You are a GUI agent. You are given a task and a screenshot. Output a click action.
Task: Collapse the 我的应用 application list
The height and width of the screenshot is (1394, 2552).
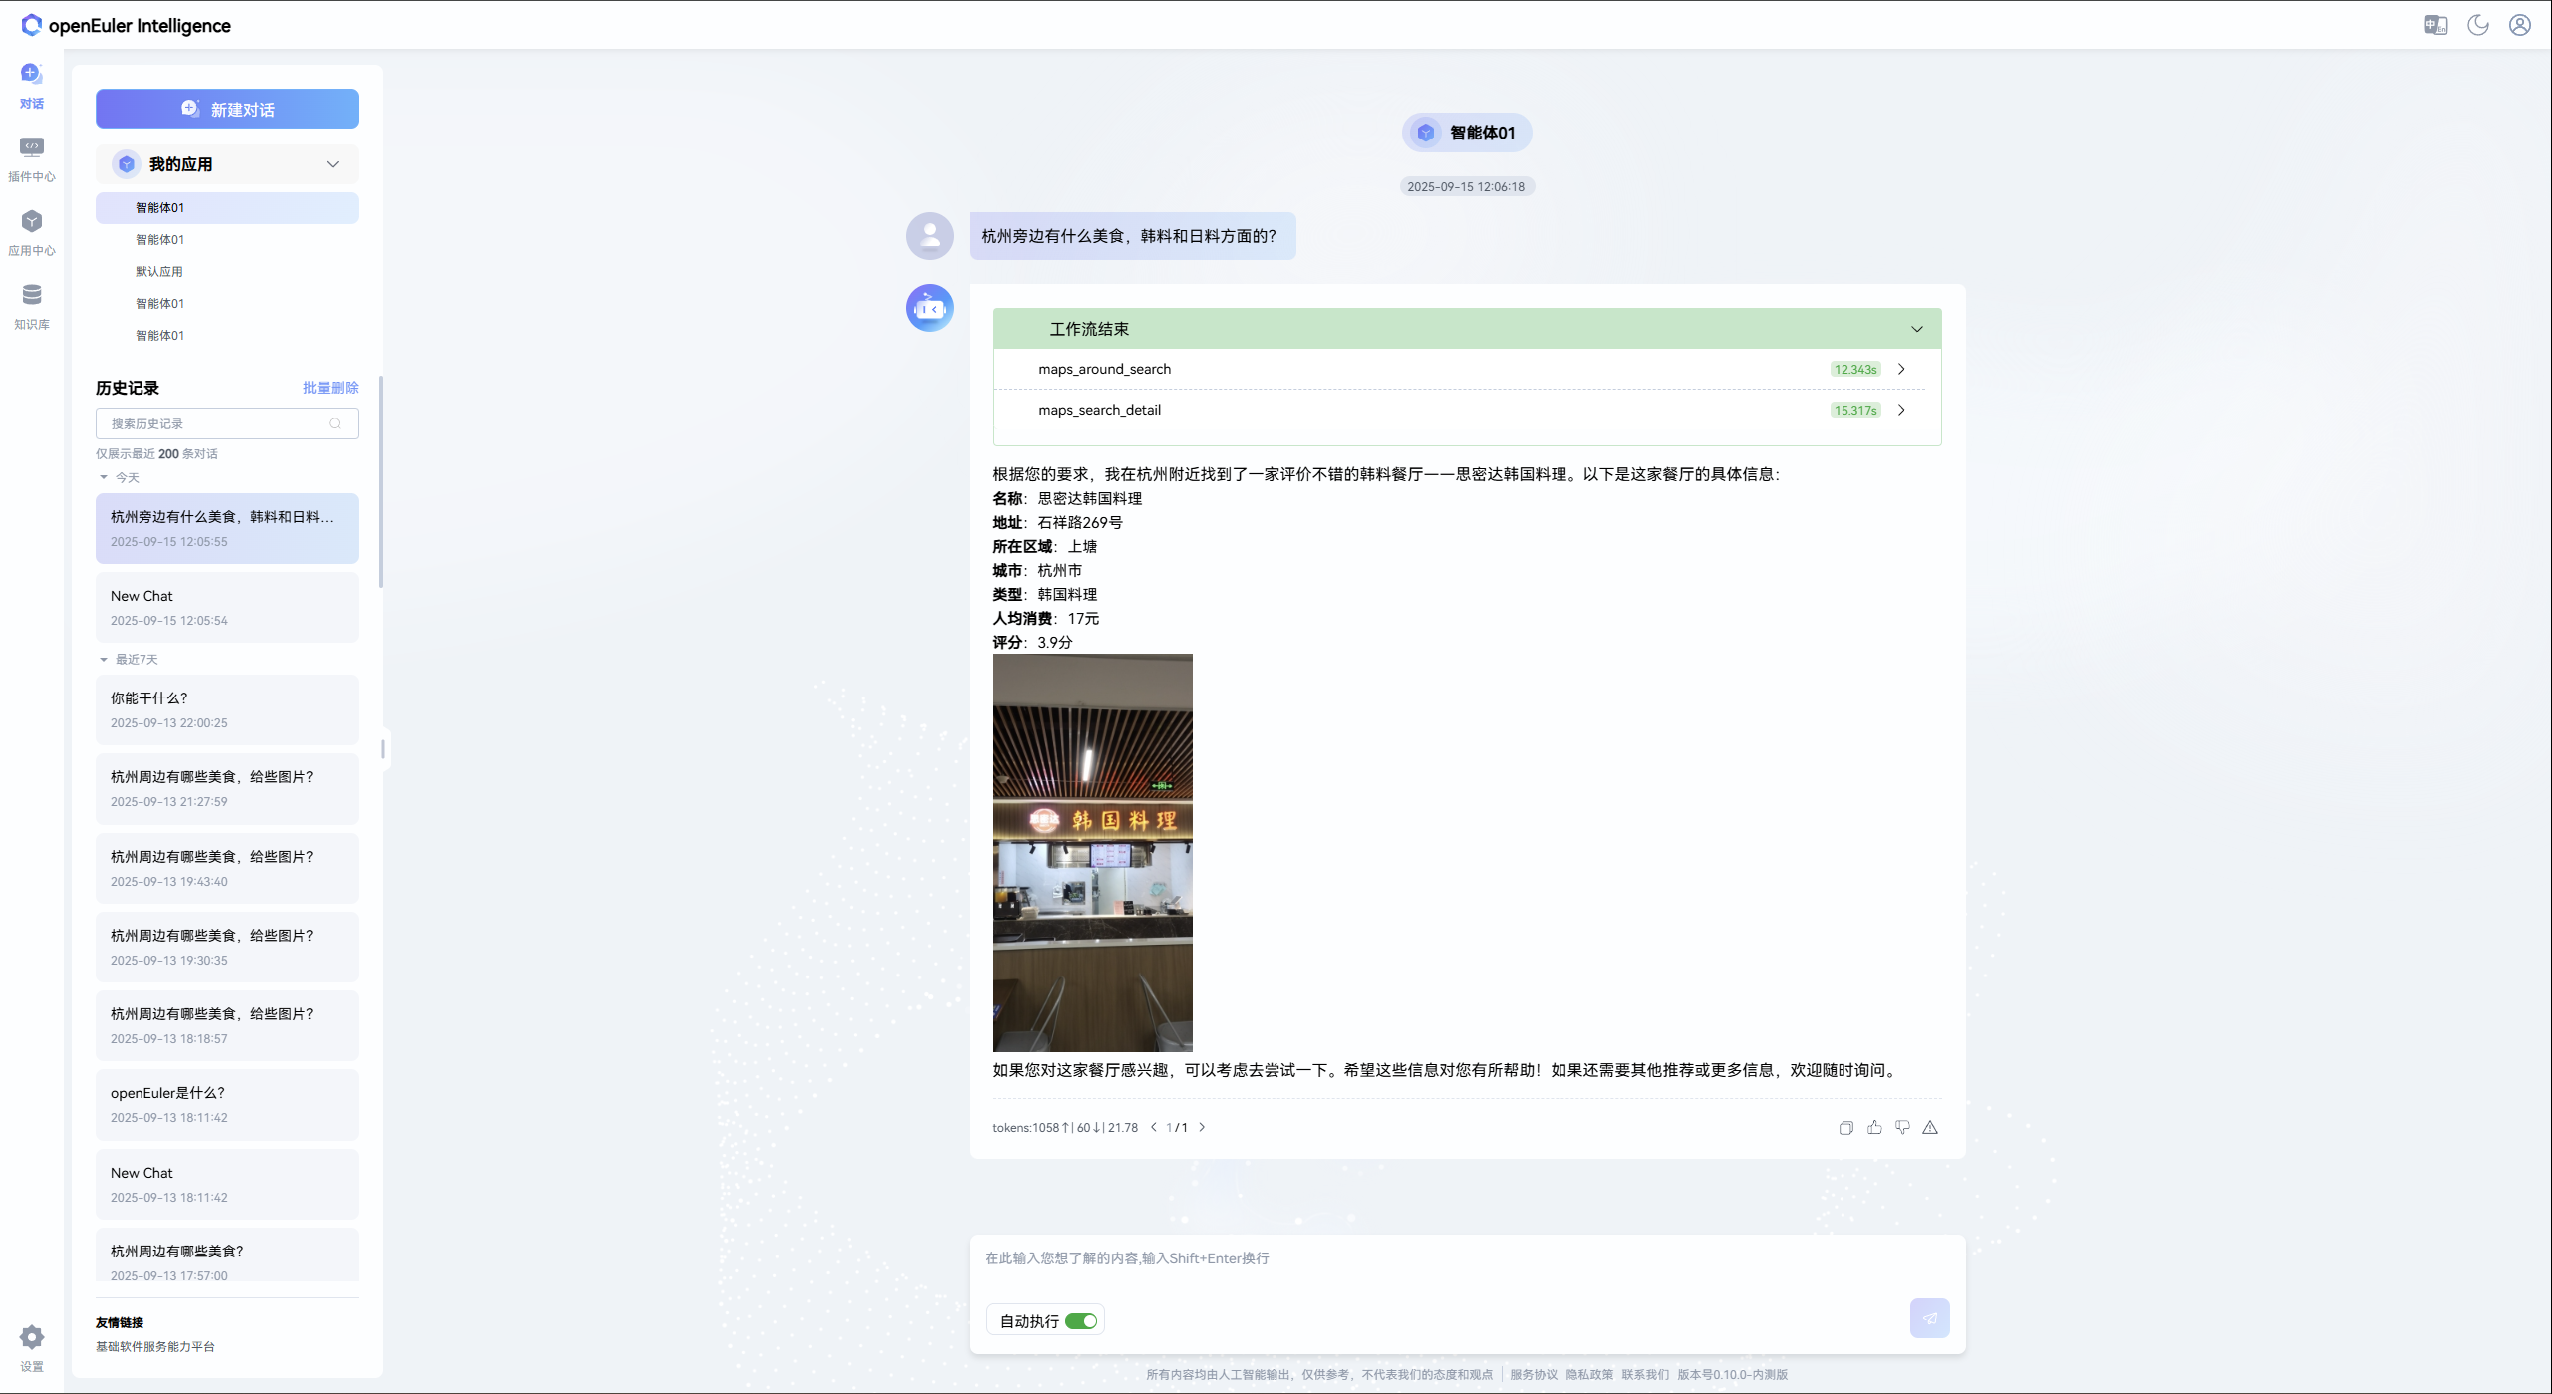pos(333,163)
